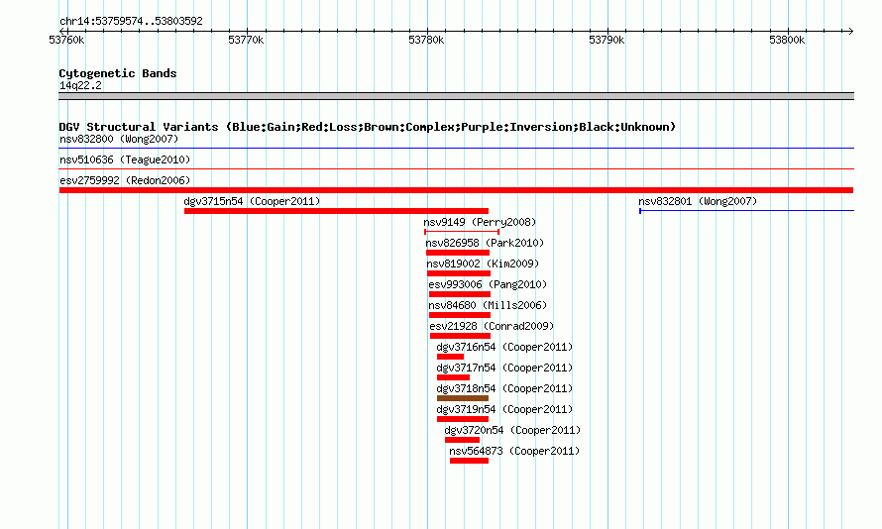Open the dgv3715n54 (Cooper2011) variant
Viewport: 882px width, 529px height.
pyautogui.click(x=252, y=201)
